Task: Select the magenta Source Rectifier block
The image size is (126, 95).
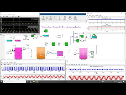Action: click(18, 53)
